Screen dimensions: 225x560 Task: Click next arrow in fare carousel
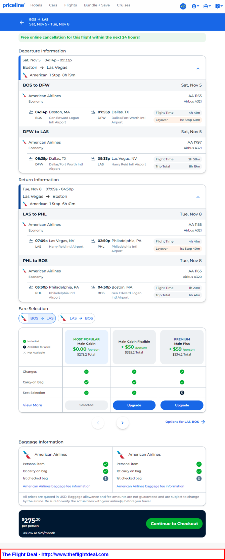pyautogui.click(x=123, y=423)
